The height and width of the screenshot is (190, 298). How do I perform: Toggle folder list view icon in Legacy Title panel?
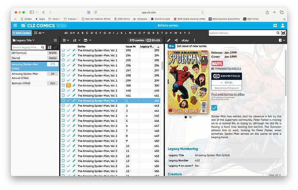click(55, 40)
